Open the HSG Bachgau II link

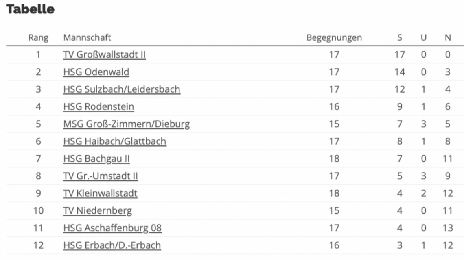click(x=96, y=159)
